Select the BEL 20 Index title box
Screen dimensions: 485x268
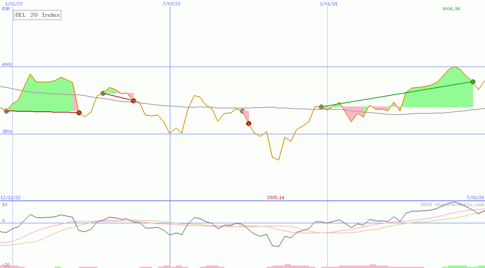37,15
